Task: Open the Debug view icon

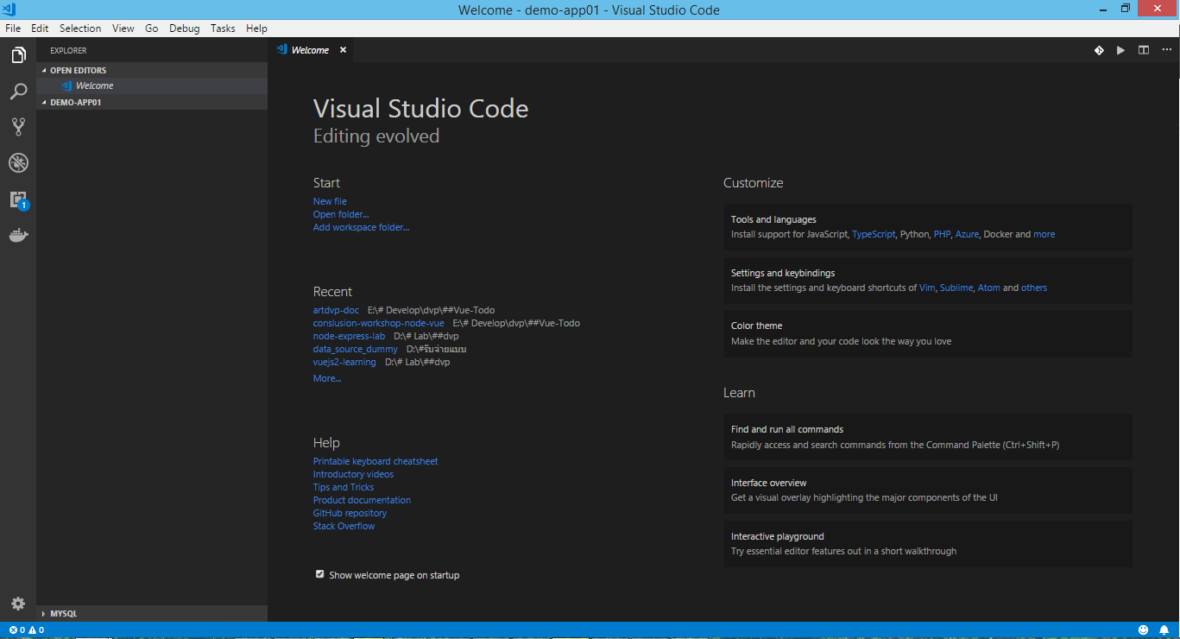Action: 18,162
